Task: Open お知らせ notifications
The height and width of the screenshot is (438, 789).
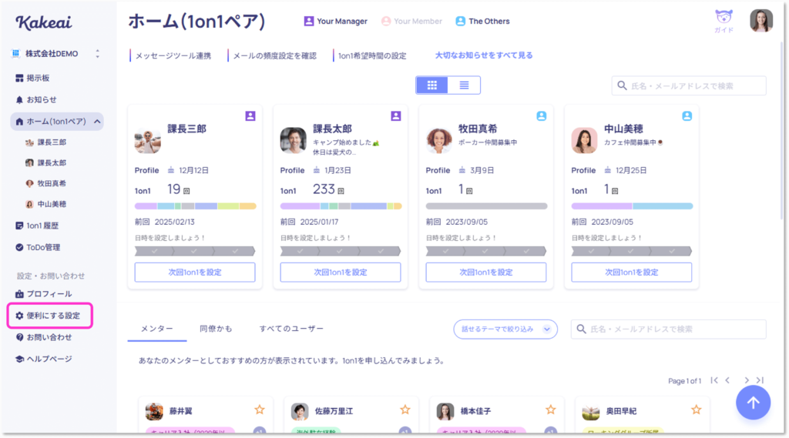Action: coord(36,99)
